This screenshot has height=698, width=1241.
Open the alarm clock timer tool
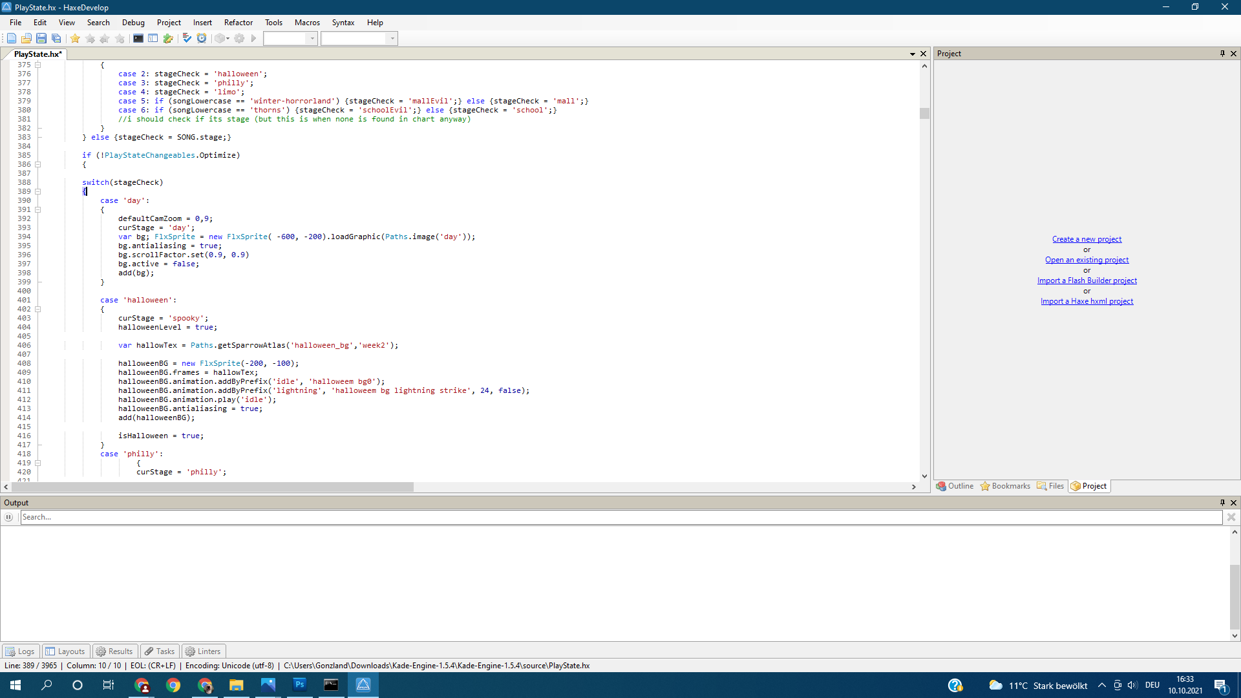[201, 38]
